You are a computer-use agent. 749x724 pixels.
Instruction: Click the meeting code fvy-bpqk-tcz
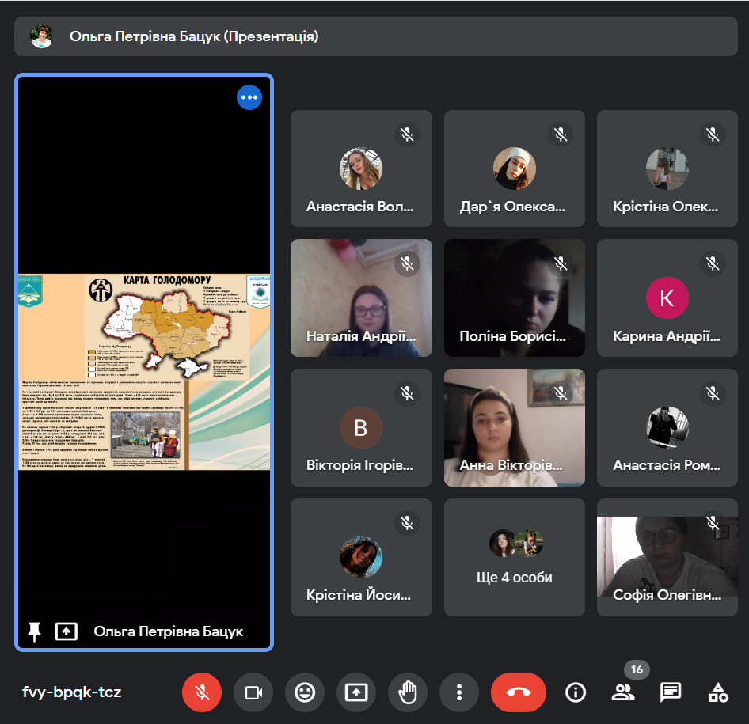[x=72, y=692]
